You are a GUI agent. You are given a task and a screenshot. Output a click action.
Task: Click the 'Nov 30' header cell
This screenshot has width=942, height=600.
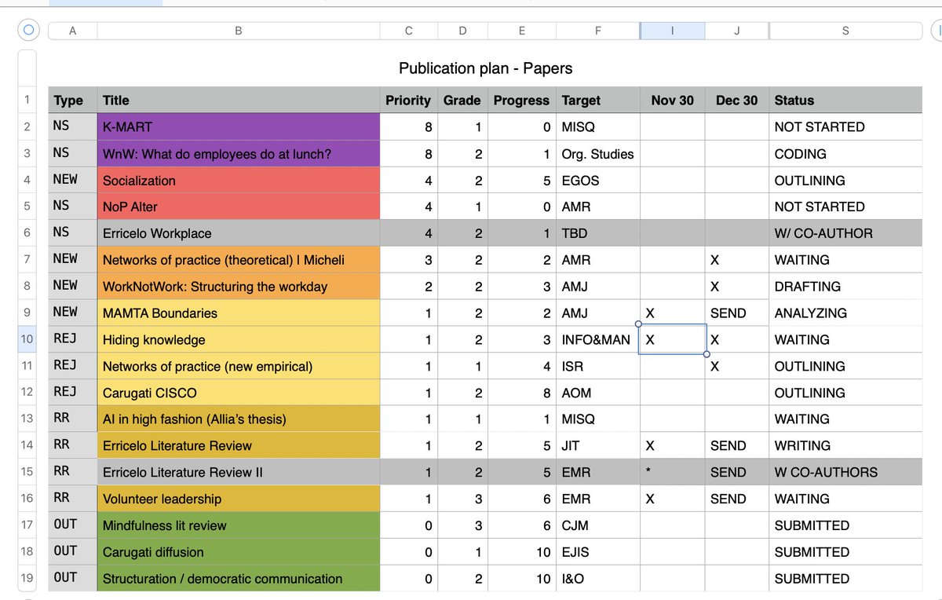click(x=673, y=101)
